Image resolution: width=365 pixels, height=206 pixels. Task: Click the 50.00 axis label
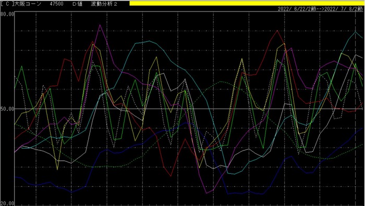[x=7, y=108]
